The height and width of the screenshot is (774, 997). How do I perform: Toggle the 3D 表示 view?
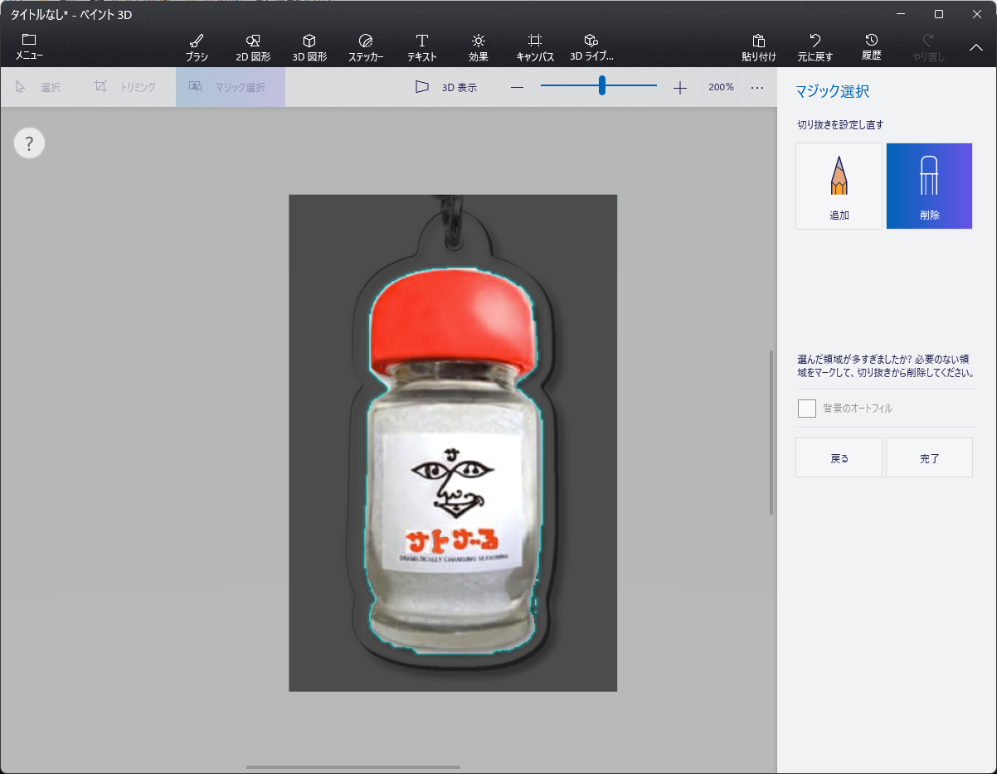446,87
